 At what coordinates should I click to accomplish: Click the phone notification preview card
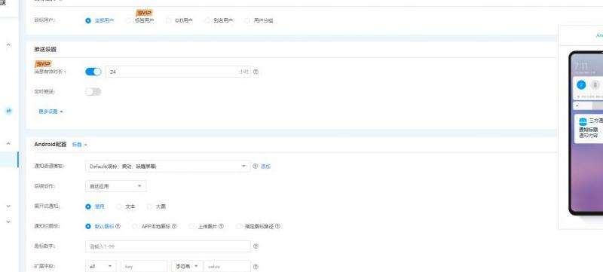(x=589, y=129)
